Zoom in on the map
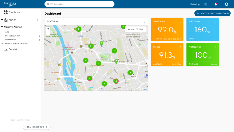 pos(48,29)
